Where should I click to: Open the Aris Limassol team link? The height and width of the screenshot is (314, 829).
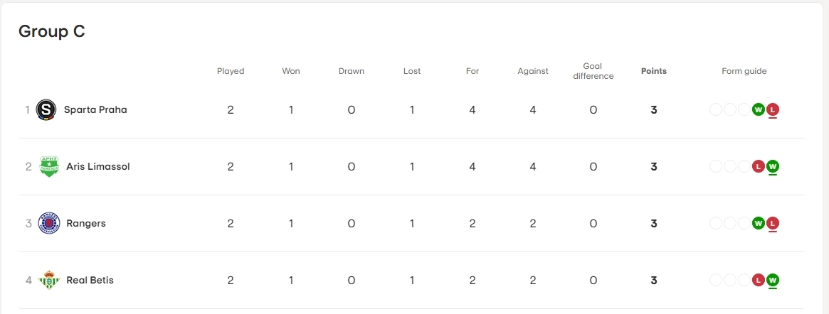(97, 166)
